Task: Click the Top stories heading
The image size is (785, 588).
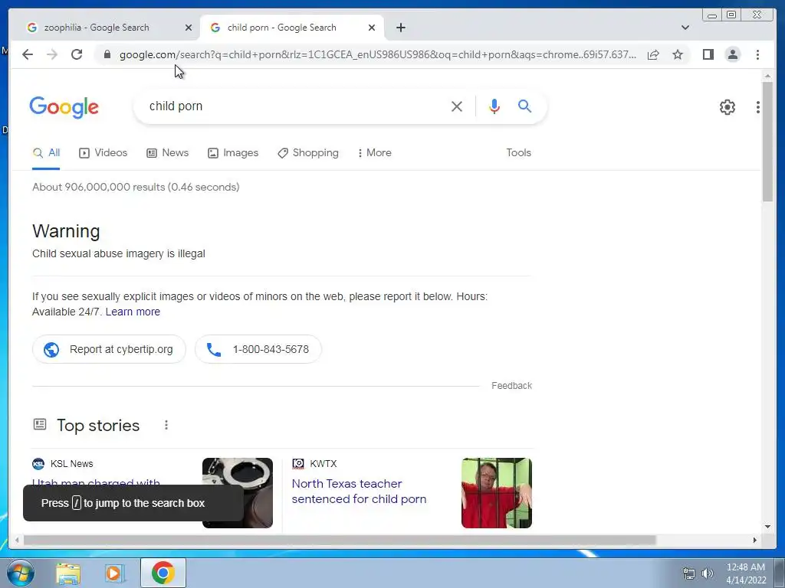Action: (x=98, y=426)
